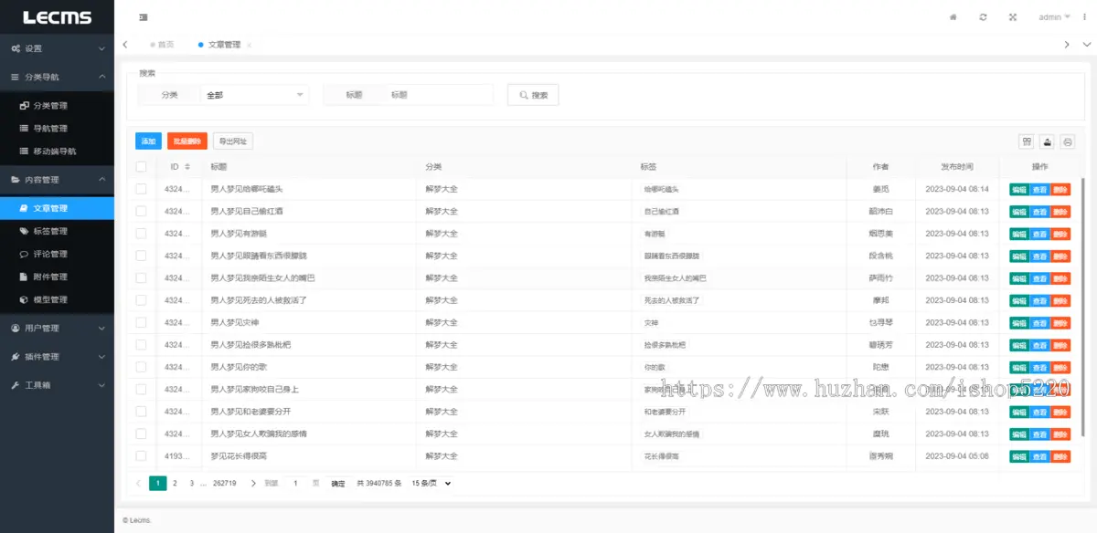
Task: Toggle fullscreen icon in top header
Action: click(1013, 17)
